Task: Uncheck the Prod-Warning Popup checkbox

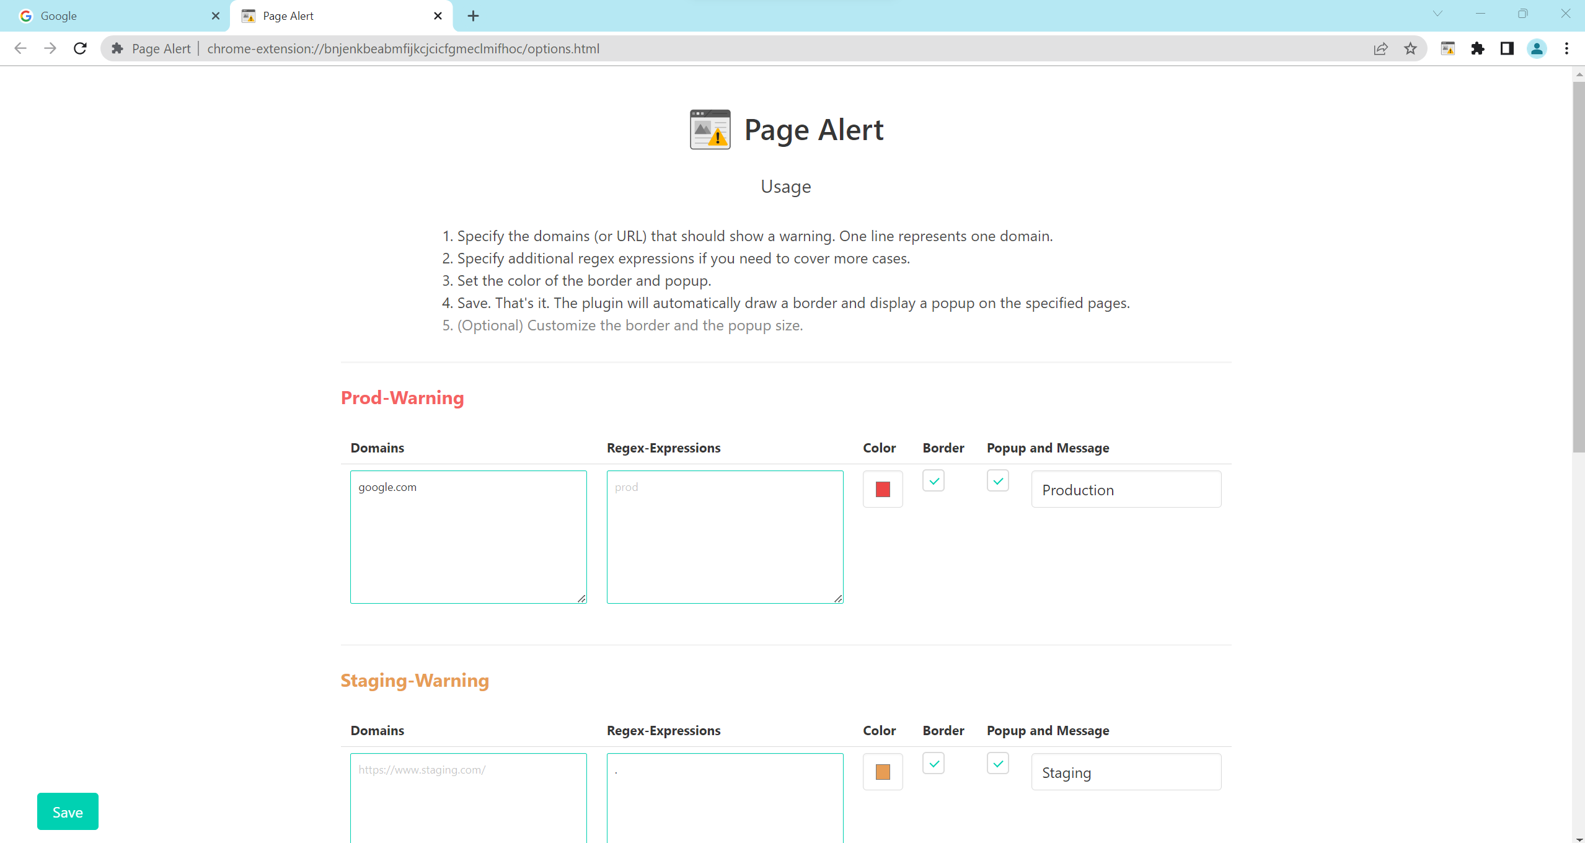Action: point(998,480)
